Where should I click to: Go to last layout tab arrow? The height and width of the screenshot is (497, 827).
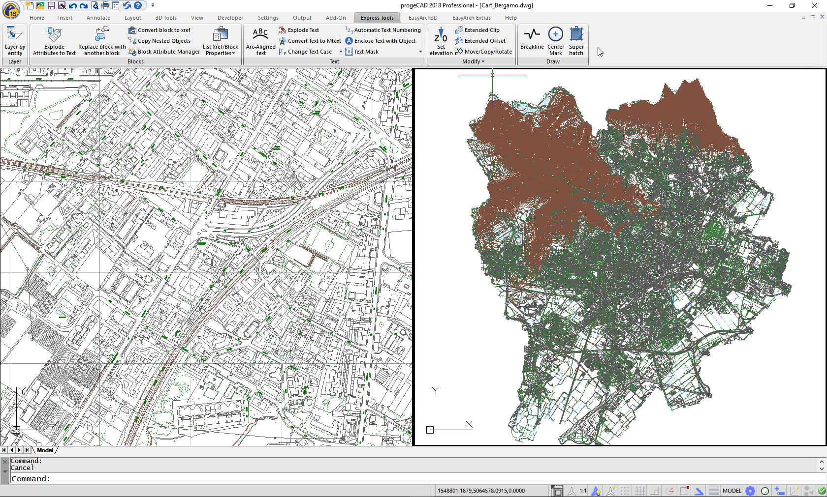click(x=27, y=450)
